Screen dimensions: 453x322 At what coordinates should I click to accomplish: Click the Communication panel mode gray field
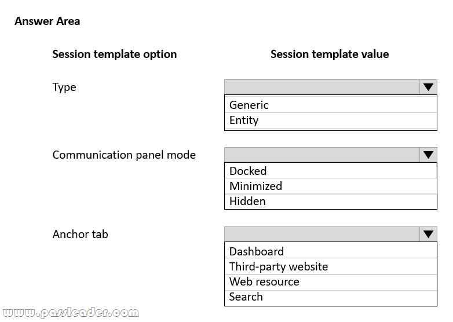[x=322, y=155]
